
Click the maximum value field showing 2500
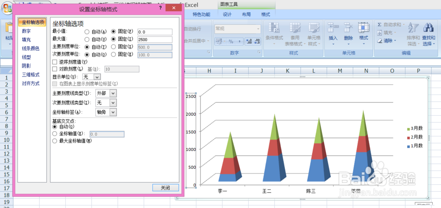(155, 39)
